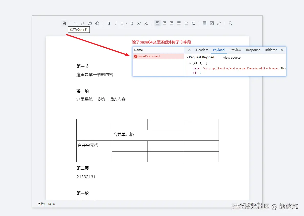Open the underline style dropdown arrow
The width and height of the screenshot is (304, 216).
tap(126, 23)
